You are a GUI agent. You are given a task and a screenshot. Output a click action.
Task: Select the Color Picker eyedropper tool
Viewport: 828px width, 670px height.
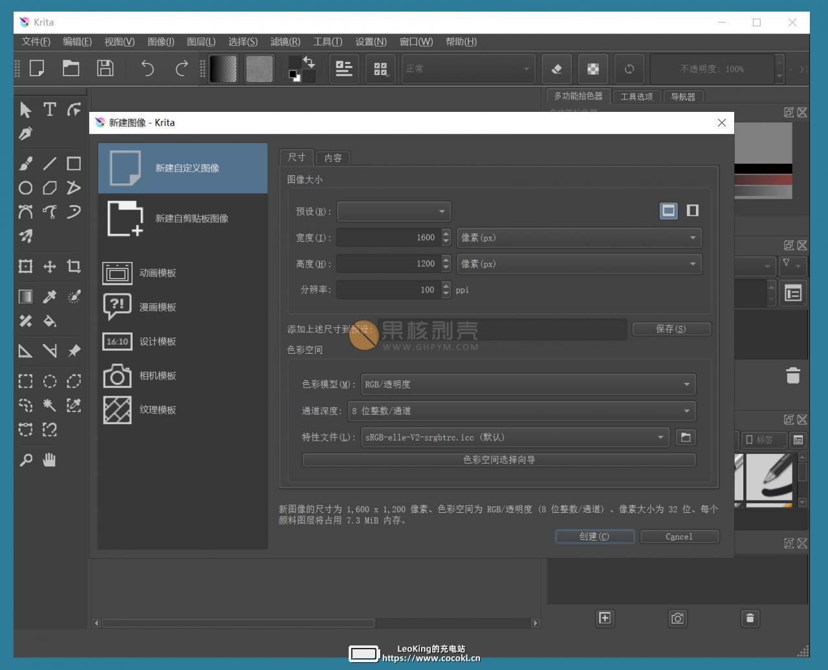50,297
